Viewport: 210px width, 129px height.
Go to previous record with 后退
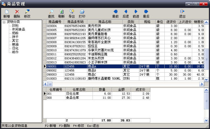coord(126,12)
